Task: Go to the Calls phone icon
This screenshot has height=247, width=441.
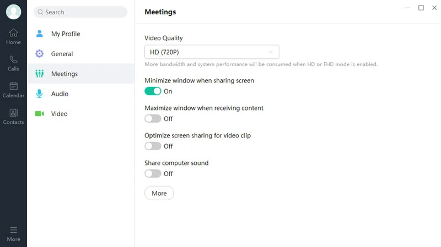Action: coord(13,59)
